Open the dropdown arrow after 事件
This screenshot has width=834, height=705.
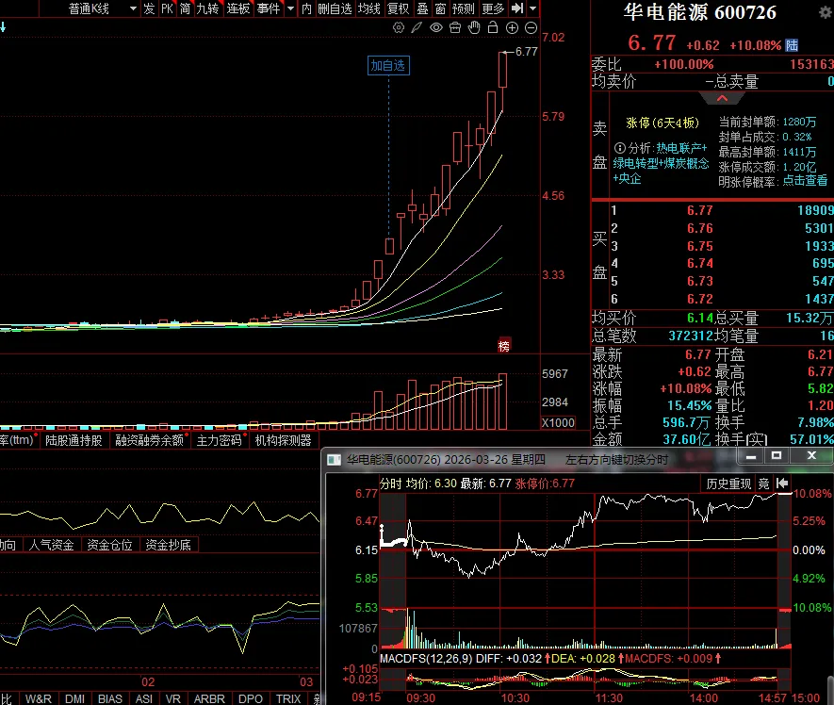(290, 8)
